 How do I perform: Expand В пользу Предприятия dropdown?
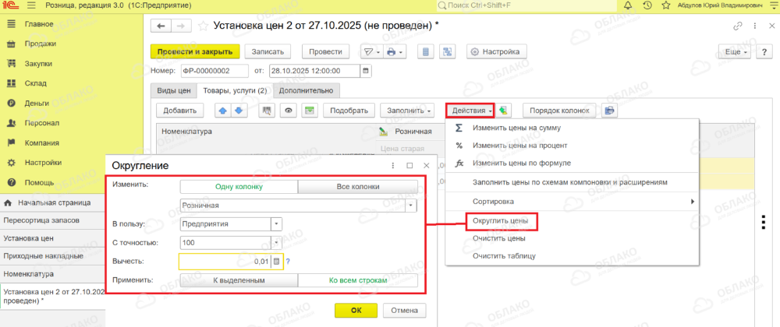click(276, 223)
